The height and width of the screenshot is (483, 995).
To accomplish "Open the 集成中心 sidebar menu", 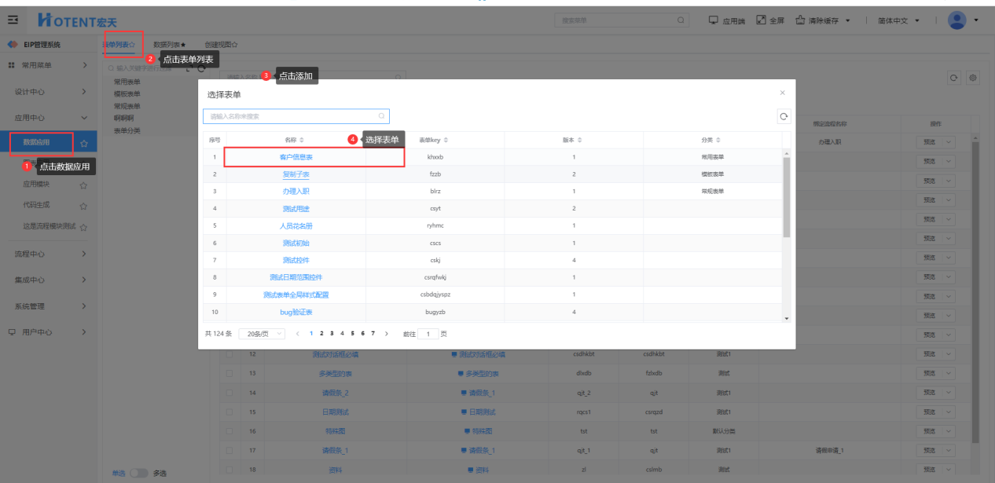I will pos(47,280).
